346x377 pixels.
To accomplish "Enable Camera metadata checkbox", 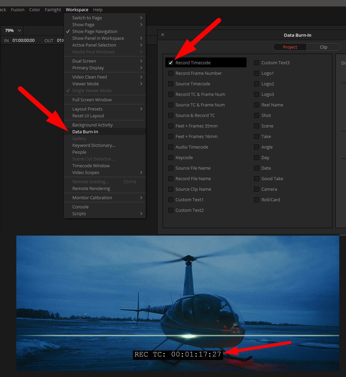I will tap(256, 189).
